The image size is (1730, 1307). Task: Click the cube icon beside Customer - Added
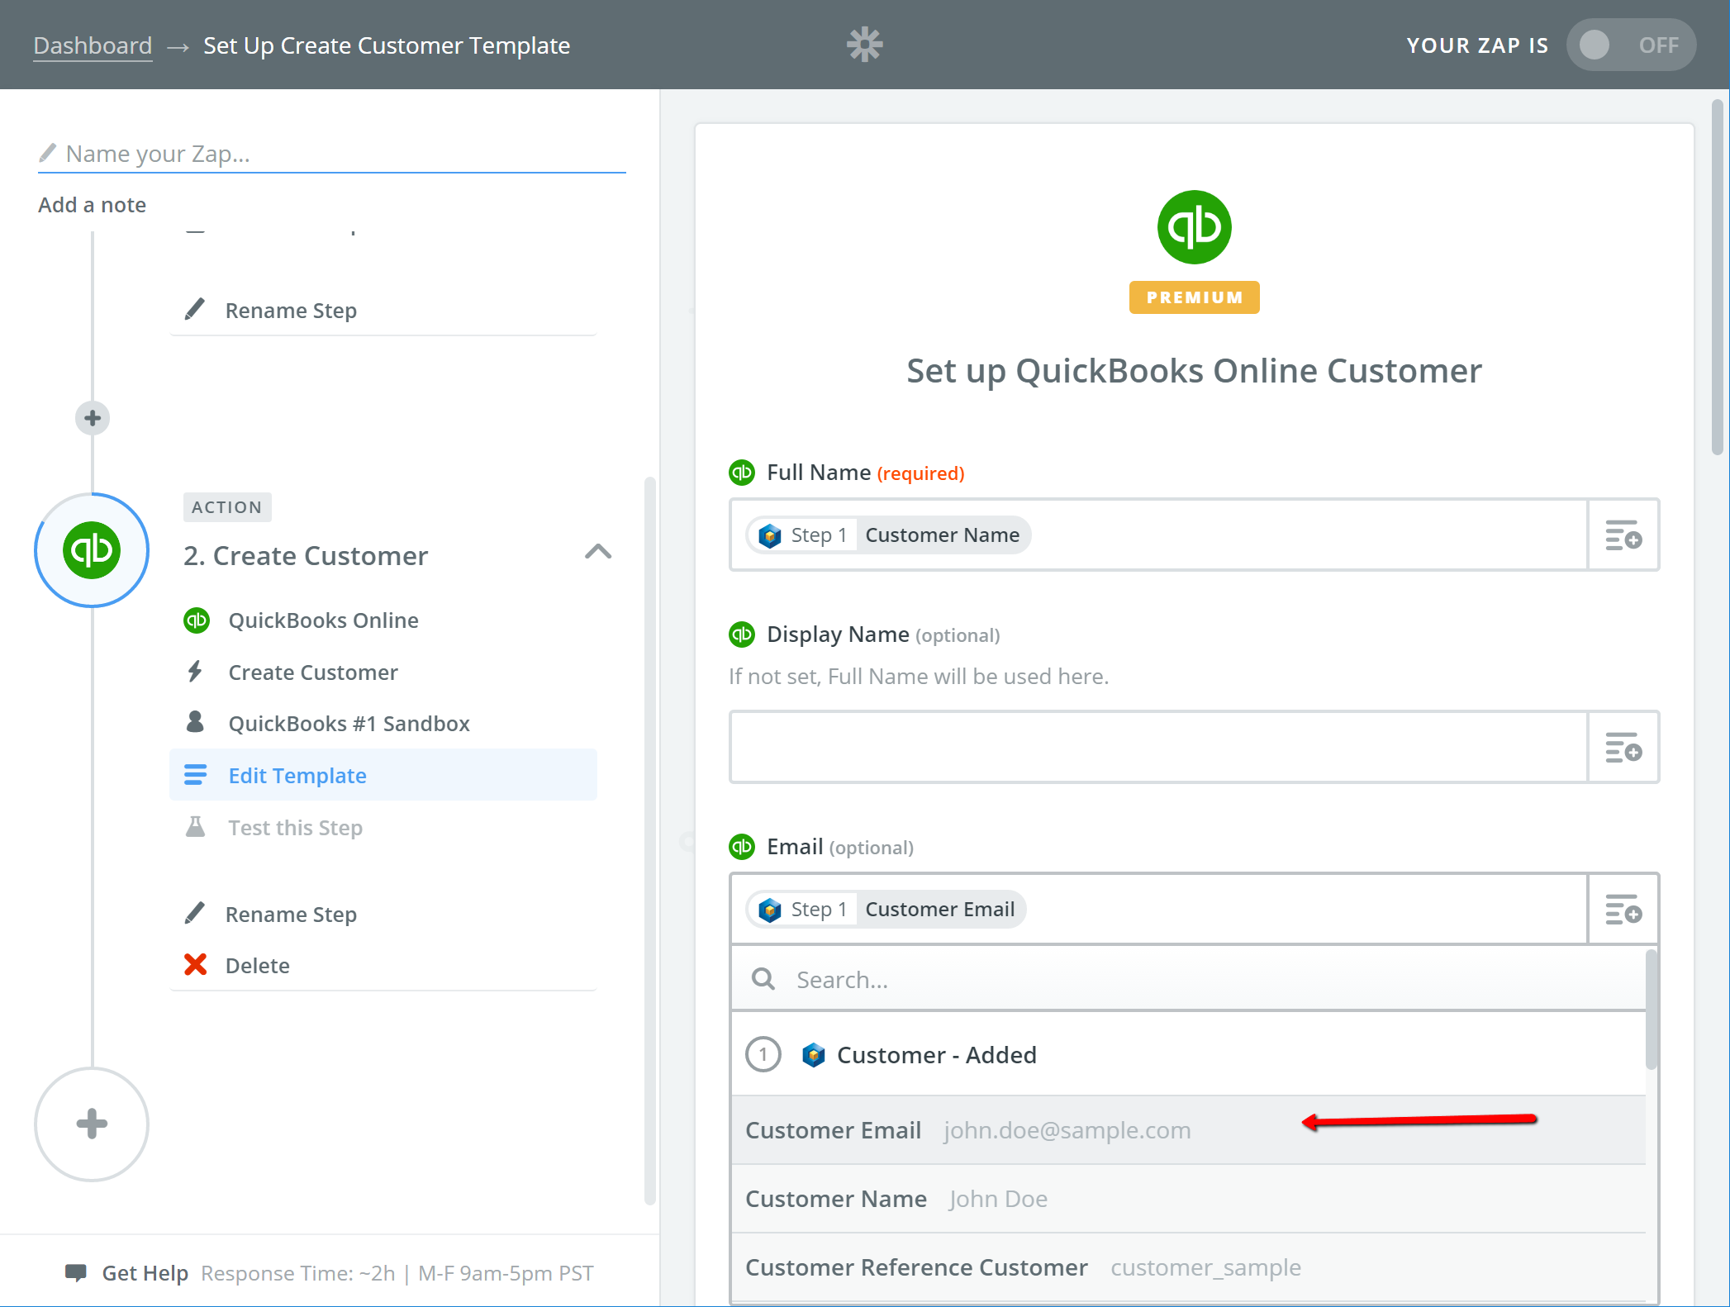click(813, 1054)
